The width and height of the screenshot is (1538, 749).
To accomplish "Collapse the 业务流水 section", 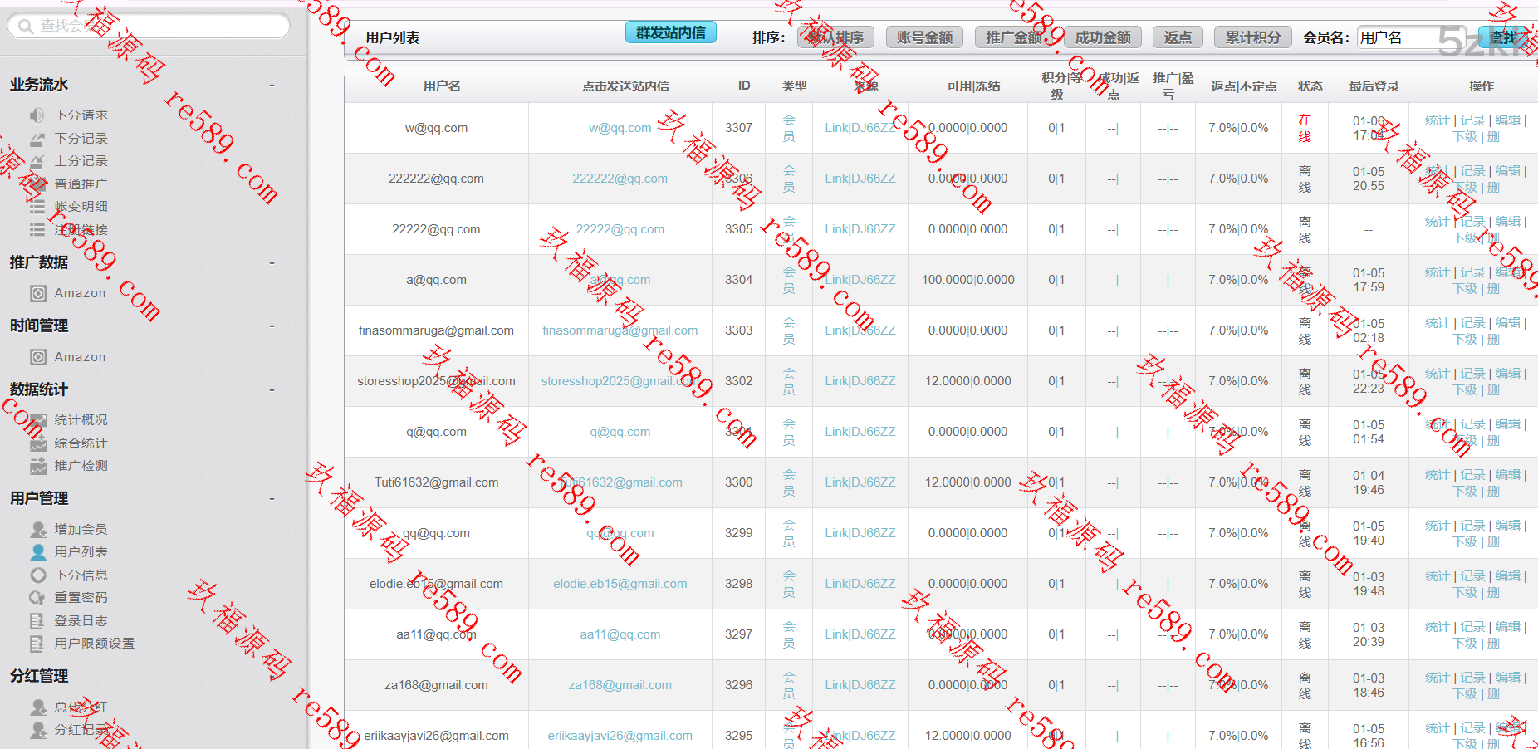I will point(272,85).
